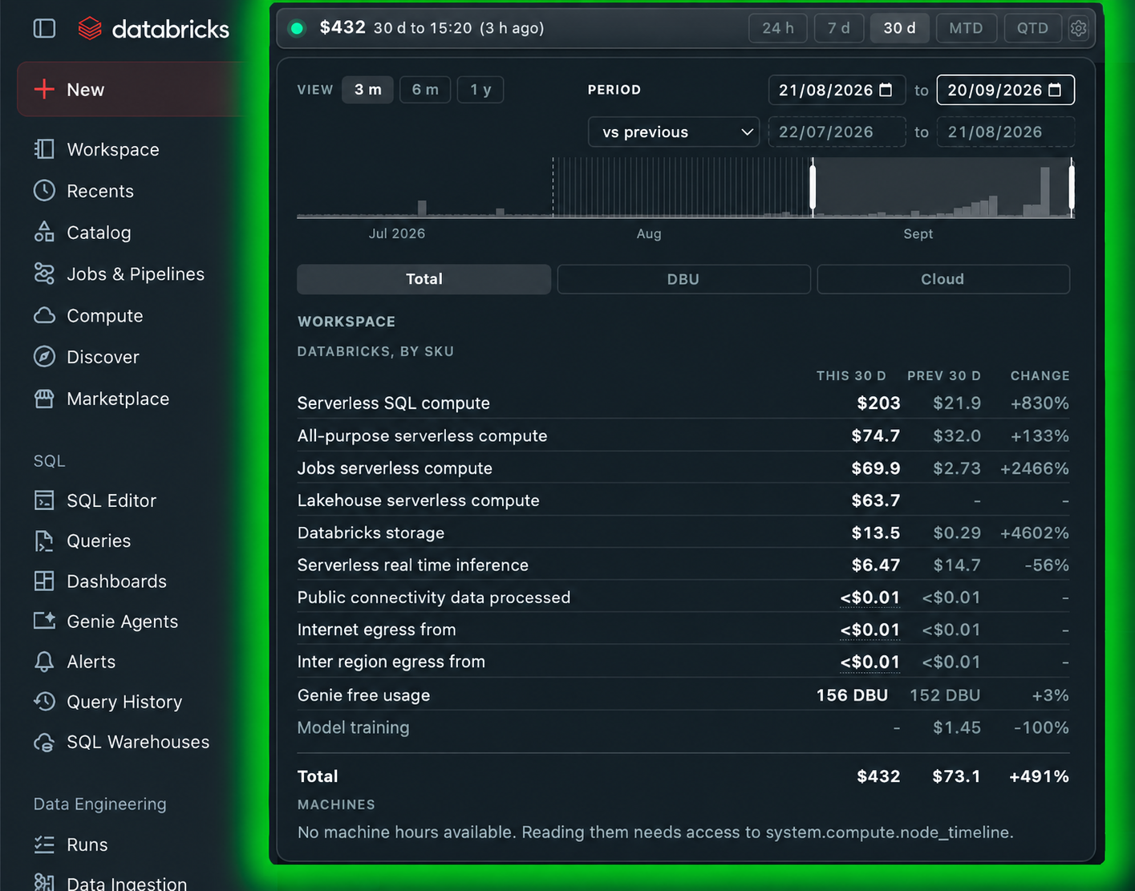Select the 30 d range
Screen dimensions: 1135x891
point(899,28)
